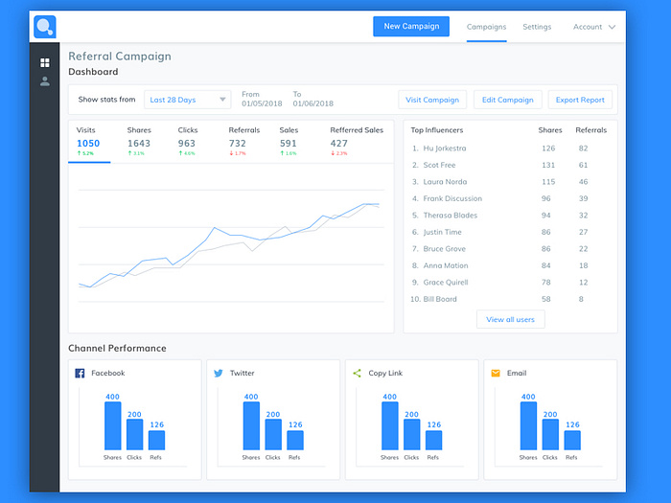Click the app logo in top-left corner
The image size is (671, 503).
click(x=44, y=27)
